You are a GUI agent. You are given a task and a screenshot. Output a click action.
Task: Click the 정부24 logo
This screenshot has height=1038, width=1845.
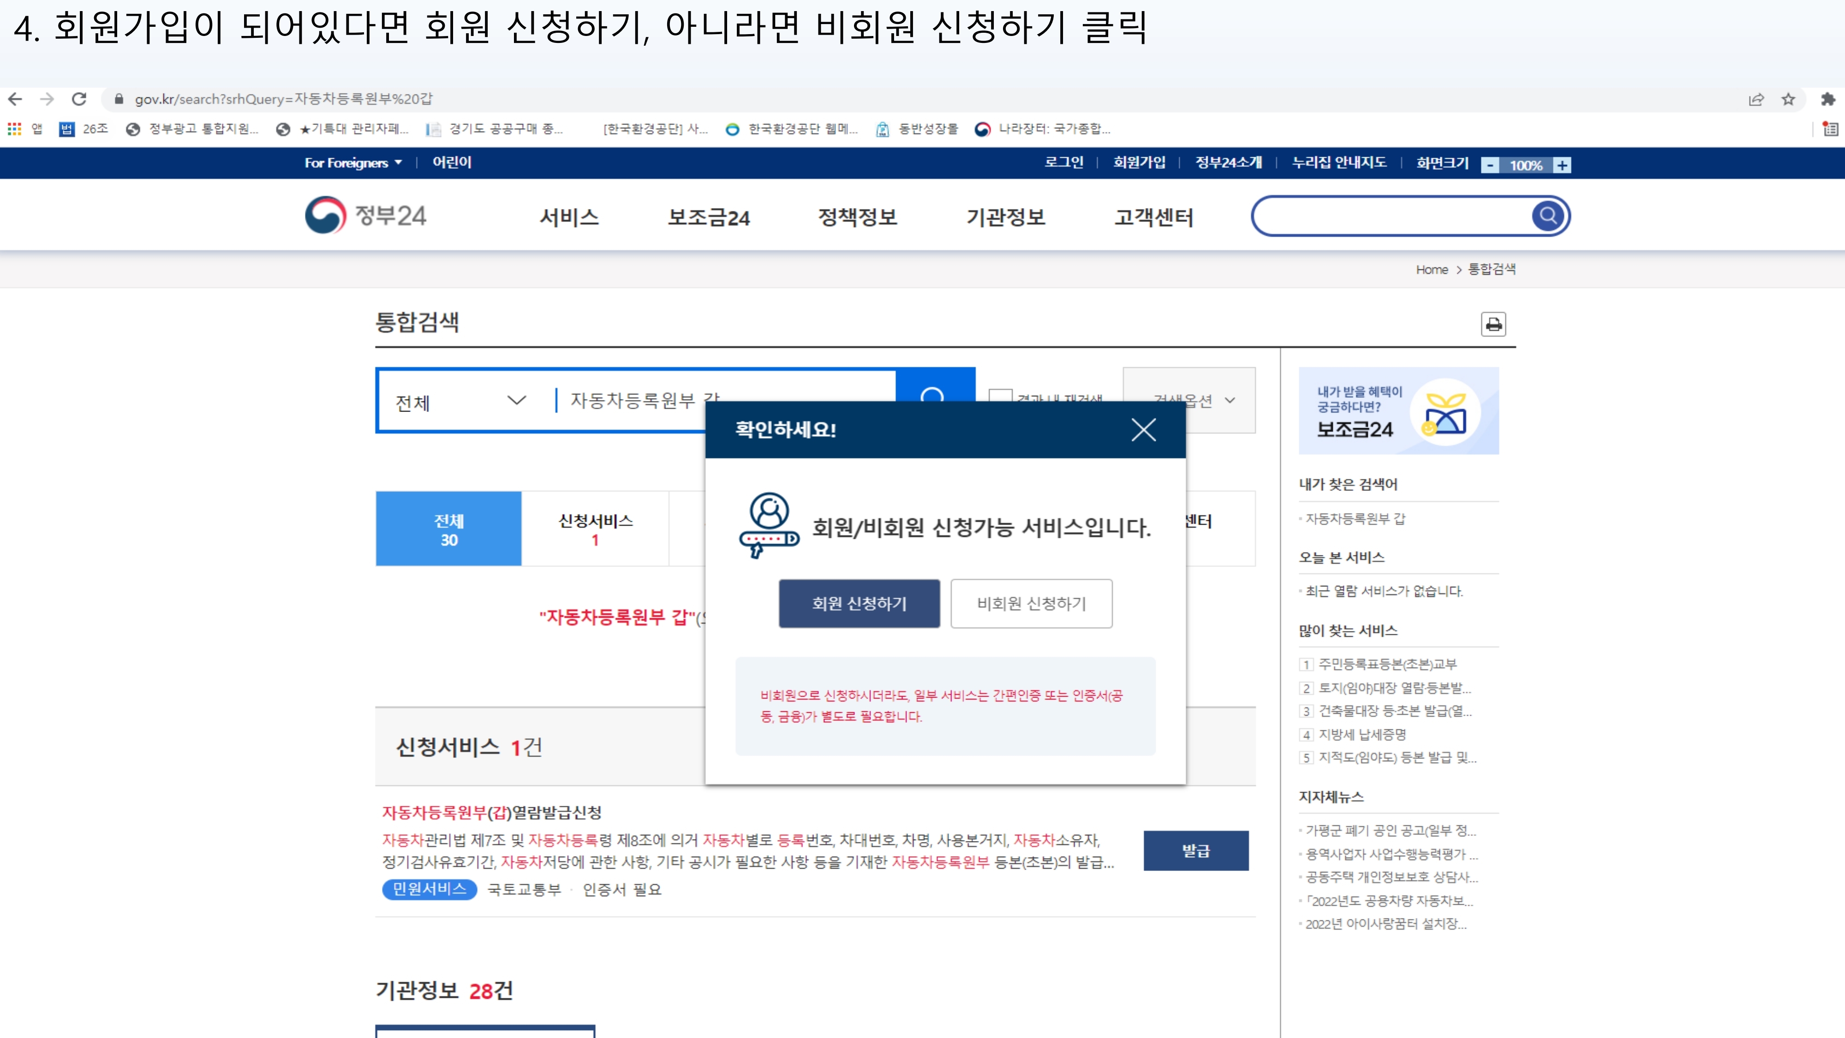tap(365, 215)
